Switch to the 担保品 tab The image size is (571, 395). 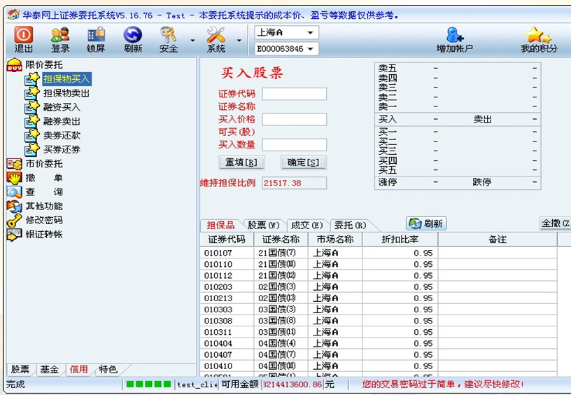pyautogui.click(x=220, y=226)
